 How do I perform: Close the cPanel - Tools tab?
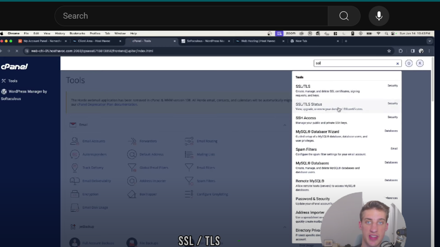(x=175, y=41)
